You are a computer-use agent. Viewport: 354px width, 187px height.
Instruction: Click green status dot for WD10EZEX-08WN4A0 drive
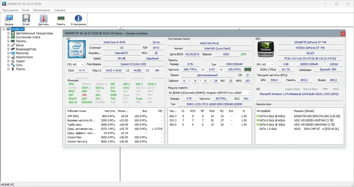point(258,125)
